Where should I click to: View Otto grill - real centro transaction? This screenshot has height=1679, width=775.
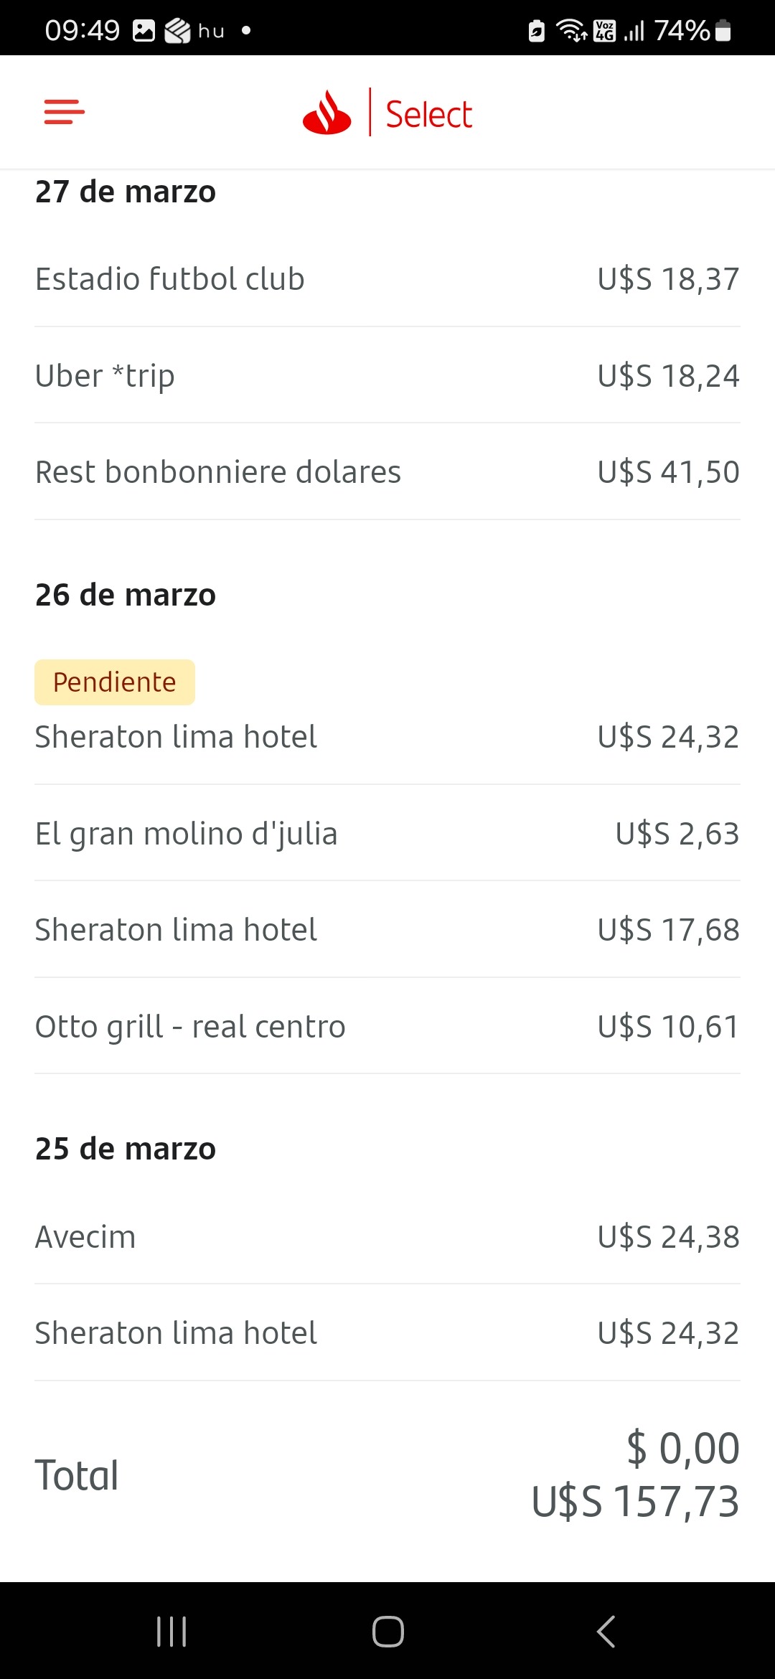click(387, 1027)
